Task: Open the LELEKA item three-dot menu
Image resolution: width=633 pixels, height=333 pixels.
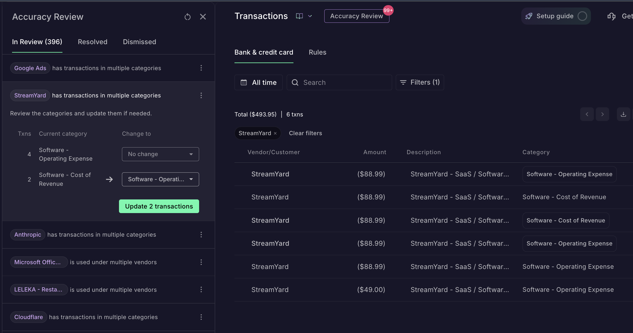Action: 201,290
